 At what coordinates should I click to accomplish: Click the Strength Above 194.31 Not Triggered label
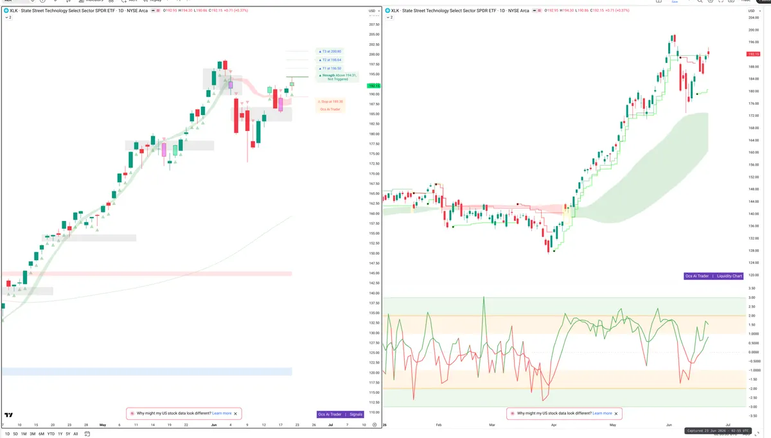[x=337, y=77]
